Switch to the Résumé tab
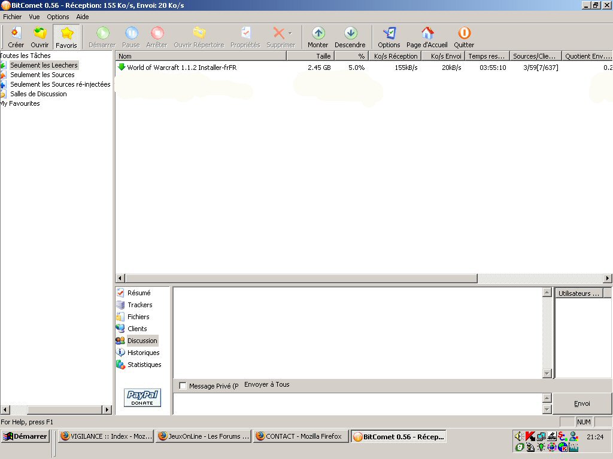 pos(139,293)
